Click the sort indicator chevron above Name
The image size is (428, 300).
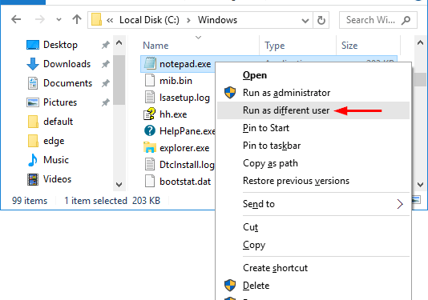click(x=199, y=37)
